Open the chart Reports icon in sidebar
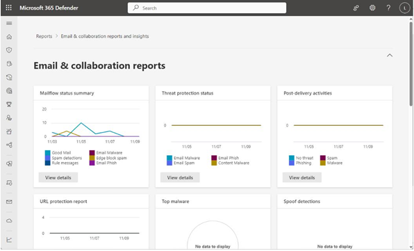Viewport: 414px width, 251px height. pyautogui.click(x=9, y=240)
